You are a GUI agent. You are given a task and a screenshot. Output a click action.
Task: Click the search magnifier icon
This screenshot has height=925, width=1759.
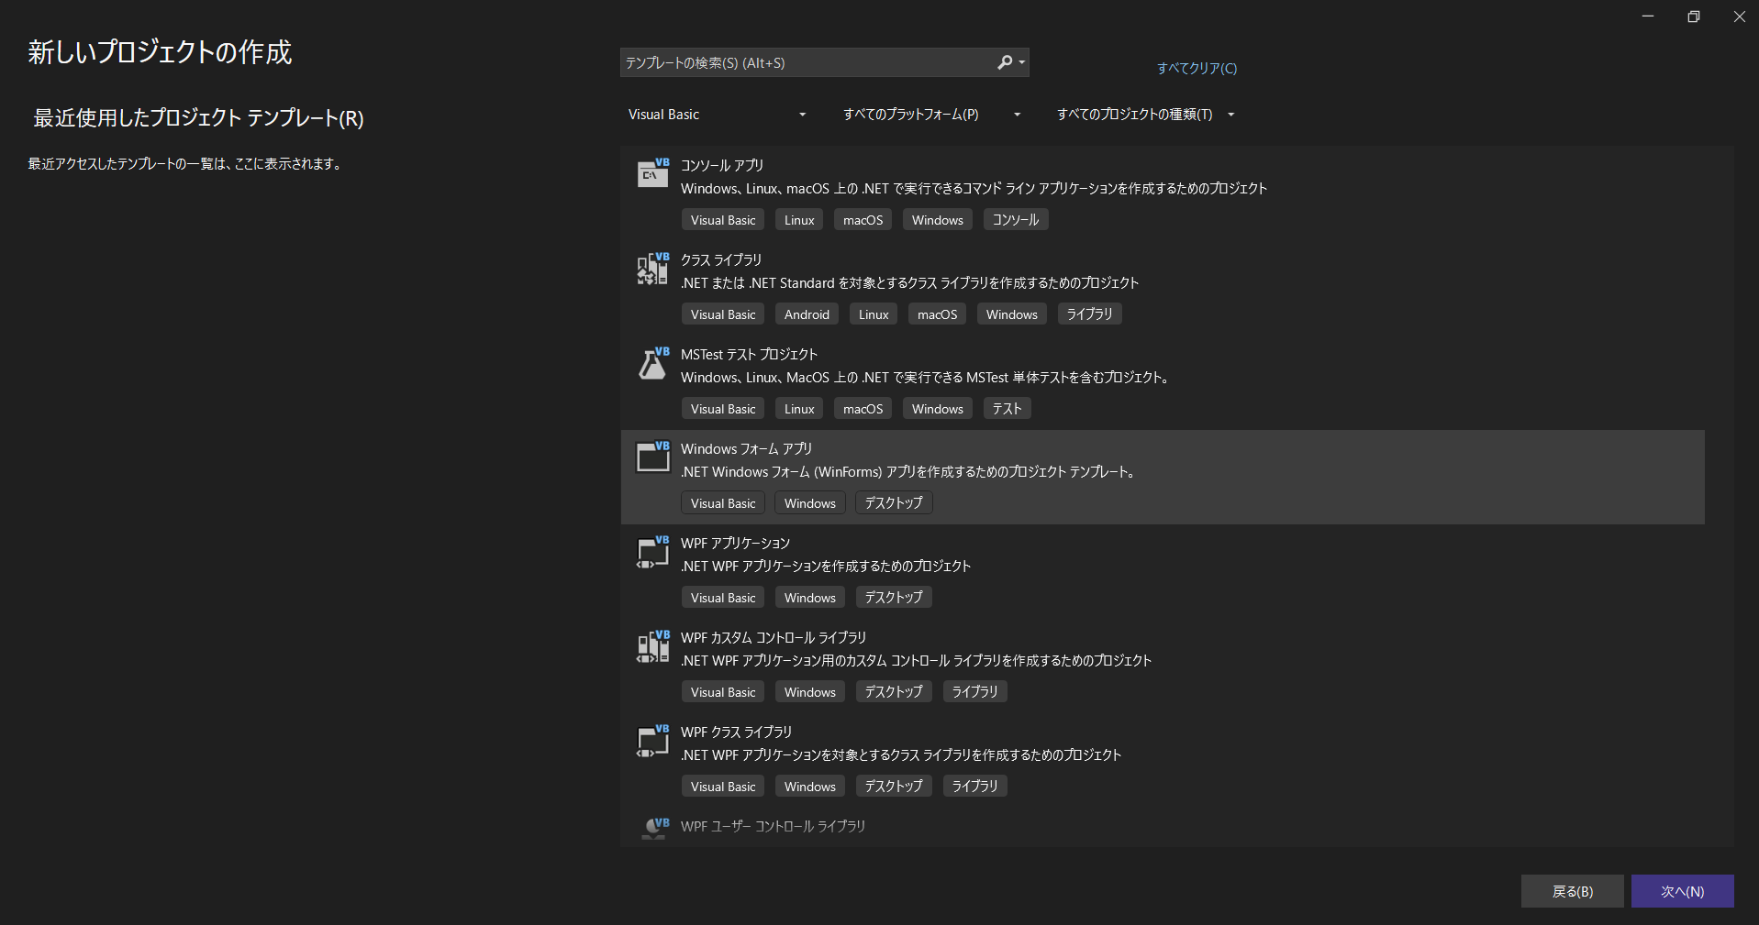(1005, 62)
